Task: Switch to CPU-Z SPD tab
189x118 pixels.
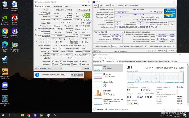Action: (113, 5)
